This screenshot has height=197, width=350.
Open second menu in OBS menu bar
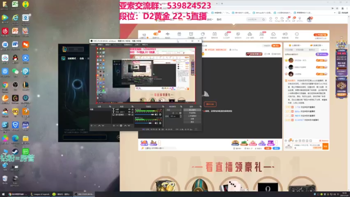tap(101, 45)
